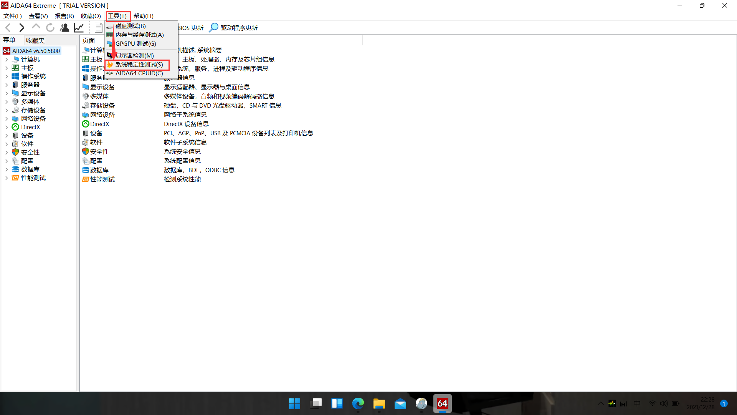Select the DirectX item in the sidebar
Viewport: 737px width, 415px height.
click(x=30, y=127)
